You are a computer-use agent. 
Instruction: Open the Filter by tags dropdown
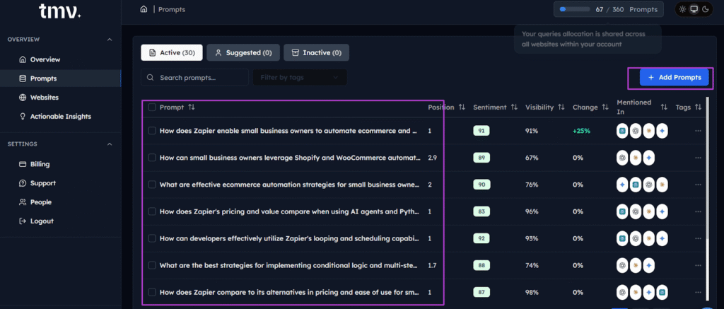tap(300, 78)
